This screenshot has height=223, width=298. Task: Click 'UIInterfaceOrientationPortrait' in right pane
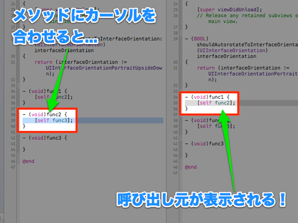pos(253,74)
